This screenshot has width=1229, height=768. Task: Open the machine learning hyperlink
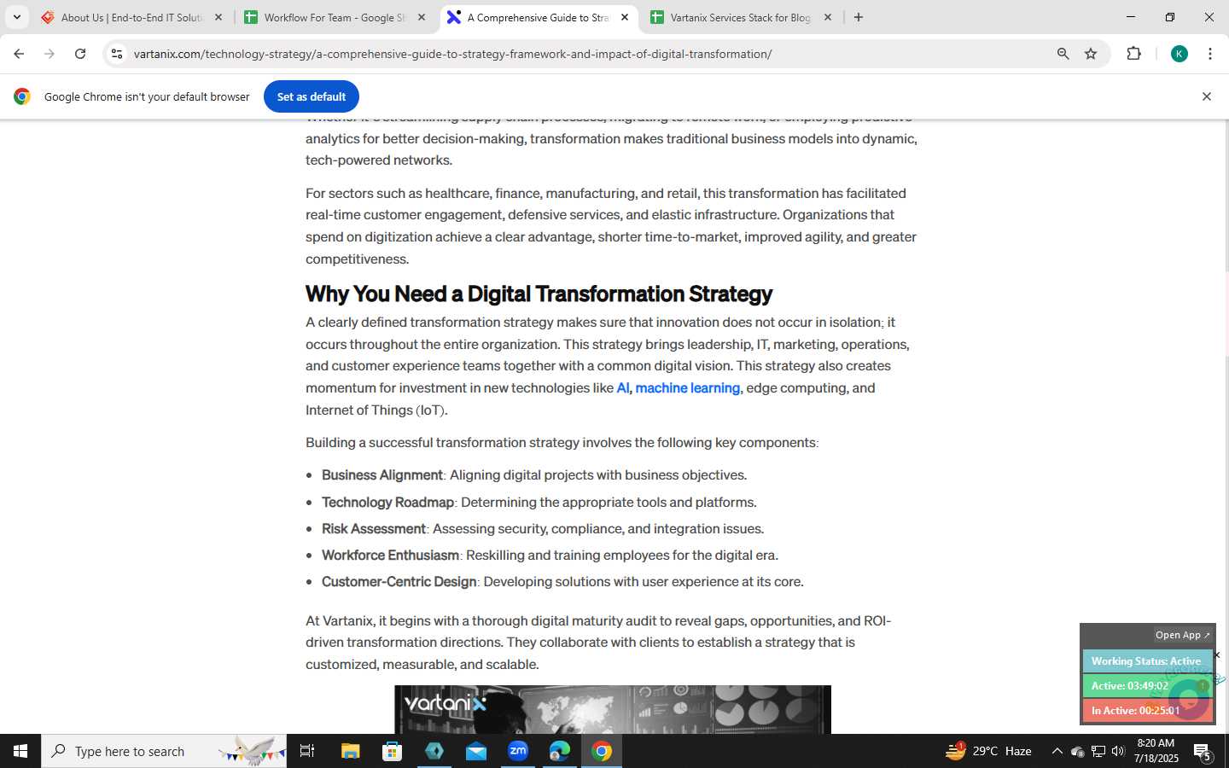click(x=687, y=388)
